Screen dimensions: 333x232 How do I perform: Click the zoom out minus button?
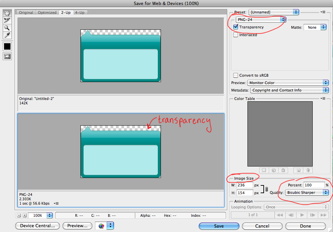(x=19, y=215)
